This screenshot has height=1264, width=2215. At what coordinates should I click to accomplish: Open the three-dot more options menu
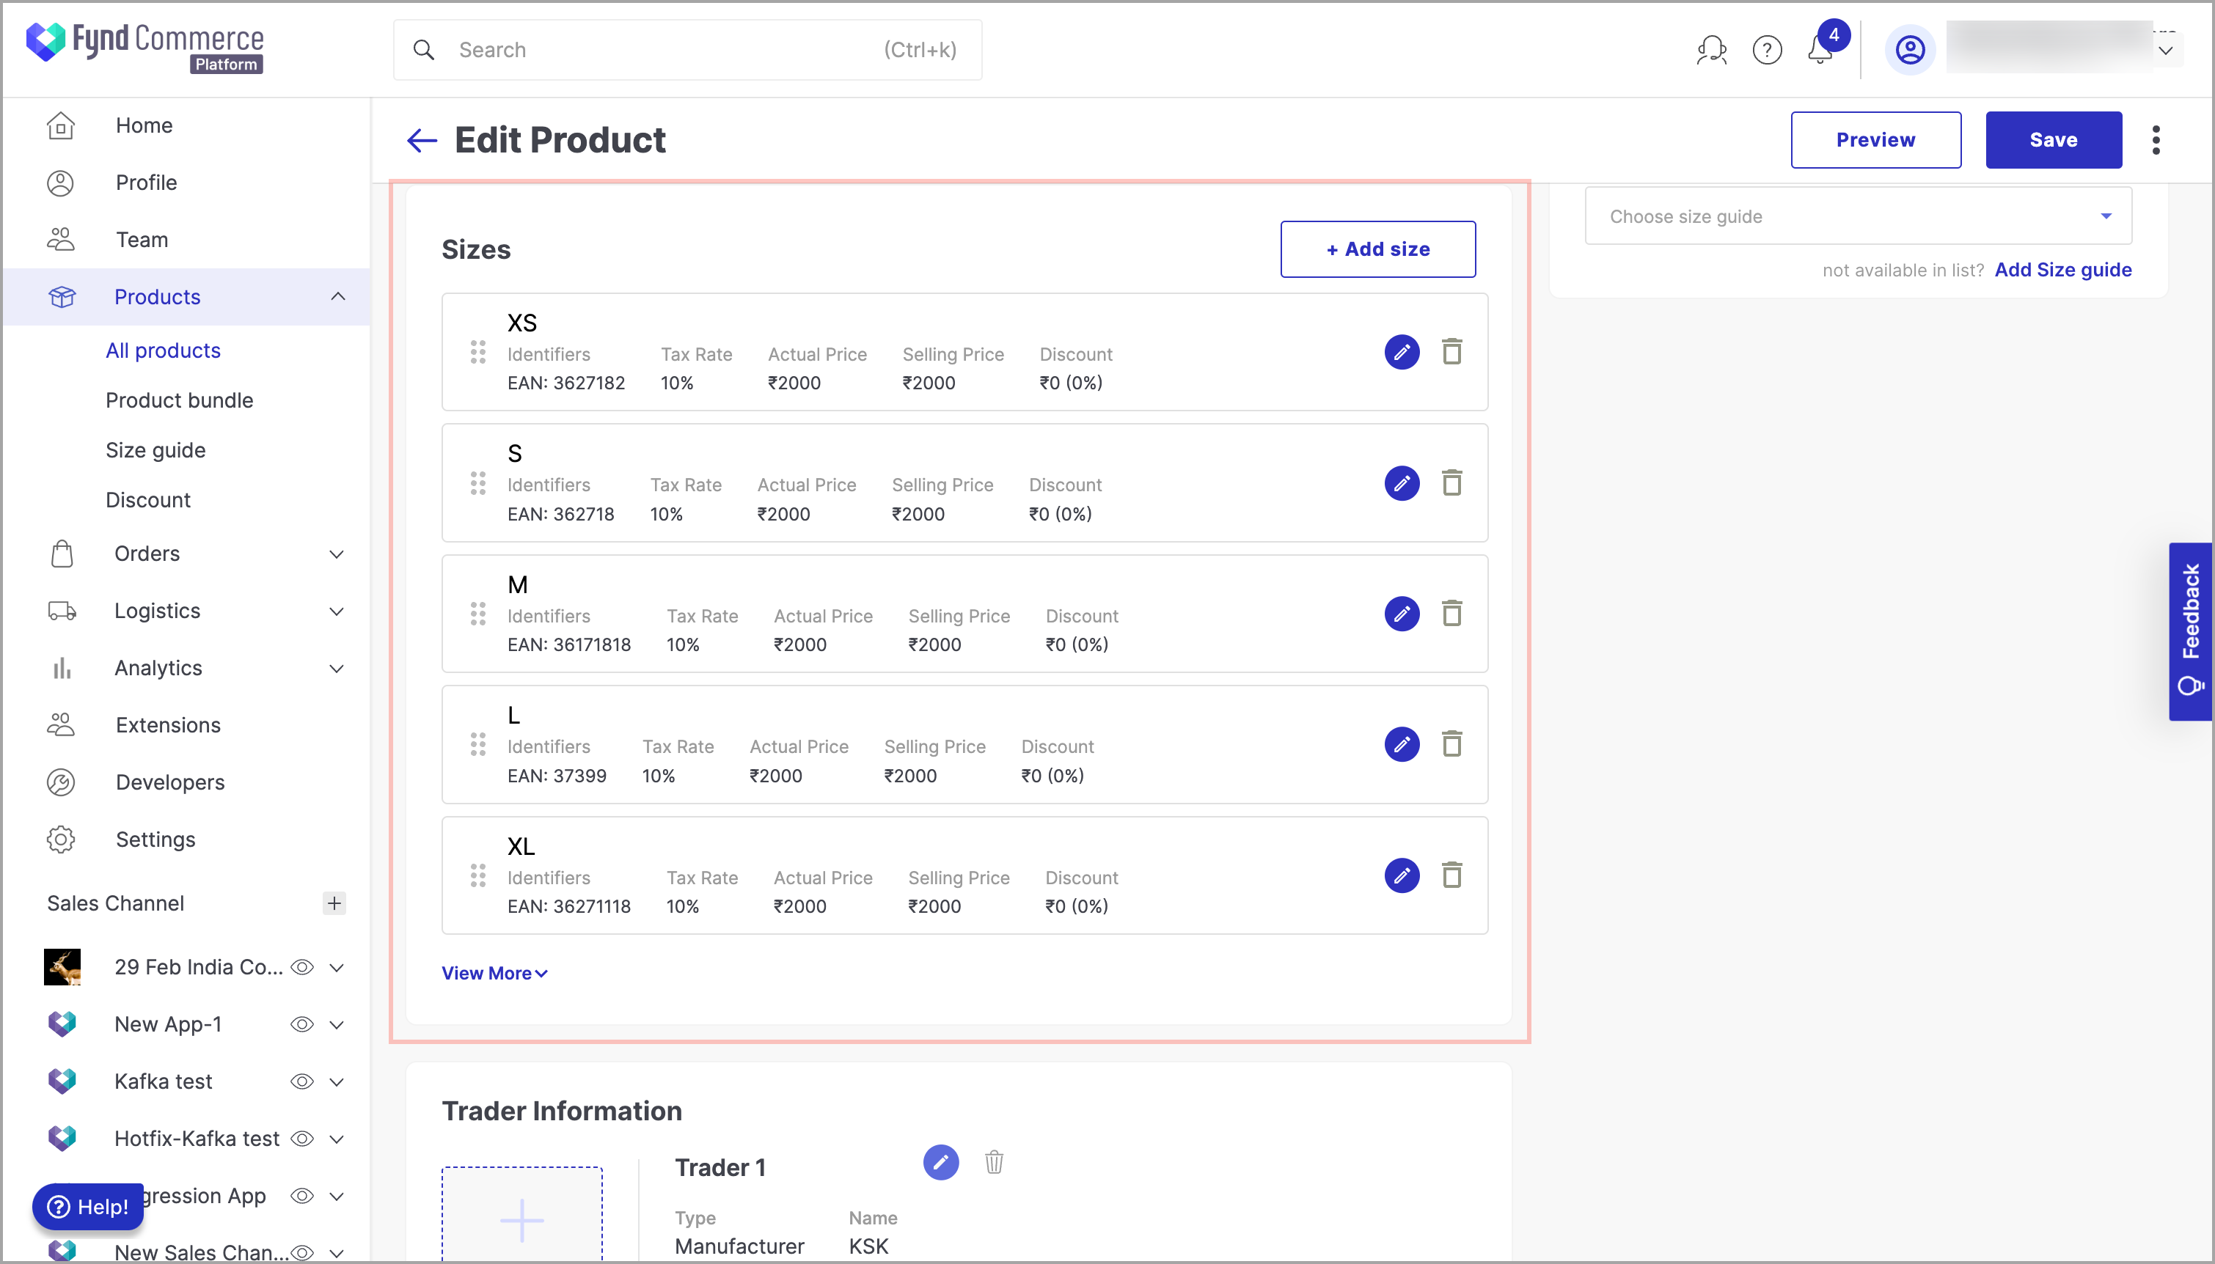click(2156, 140)
